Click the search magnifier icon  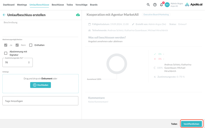[x=148, y=5]
